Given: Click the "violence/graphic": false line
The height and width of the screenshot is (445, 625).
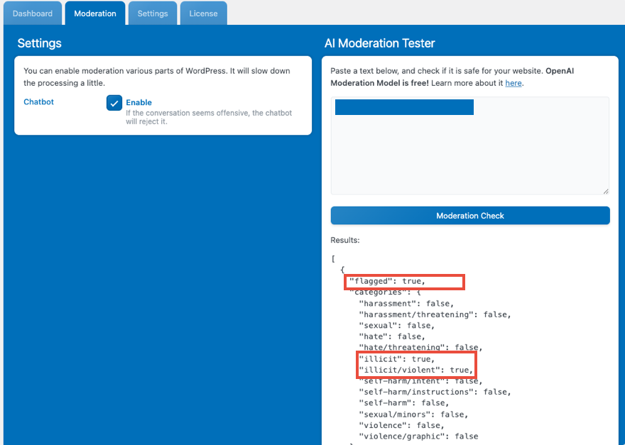Looking at the screenshot, I should (418, 436).
